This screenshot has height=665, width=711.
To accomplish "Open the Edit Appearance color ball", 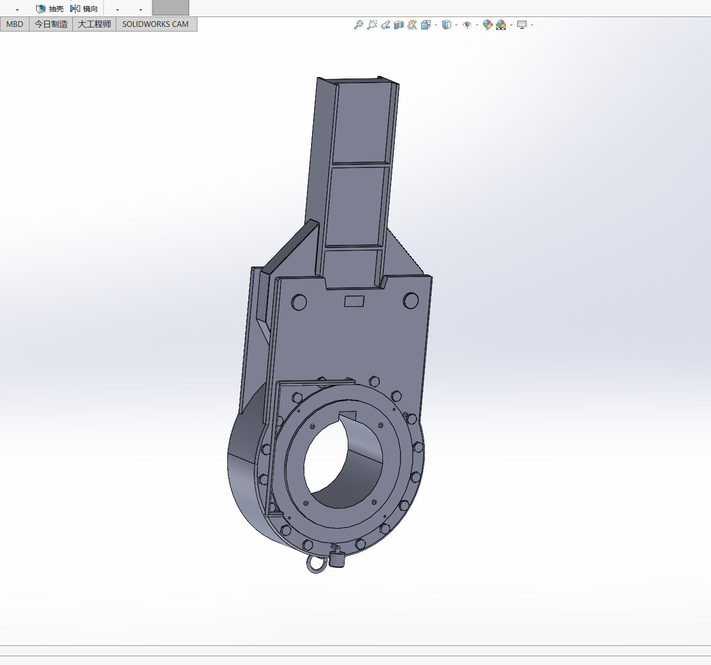I will 487,25.
